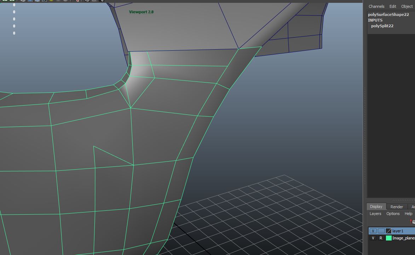Enable wireframe display in viewport toolbar

click(x=23, y=0)
